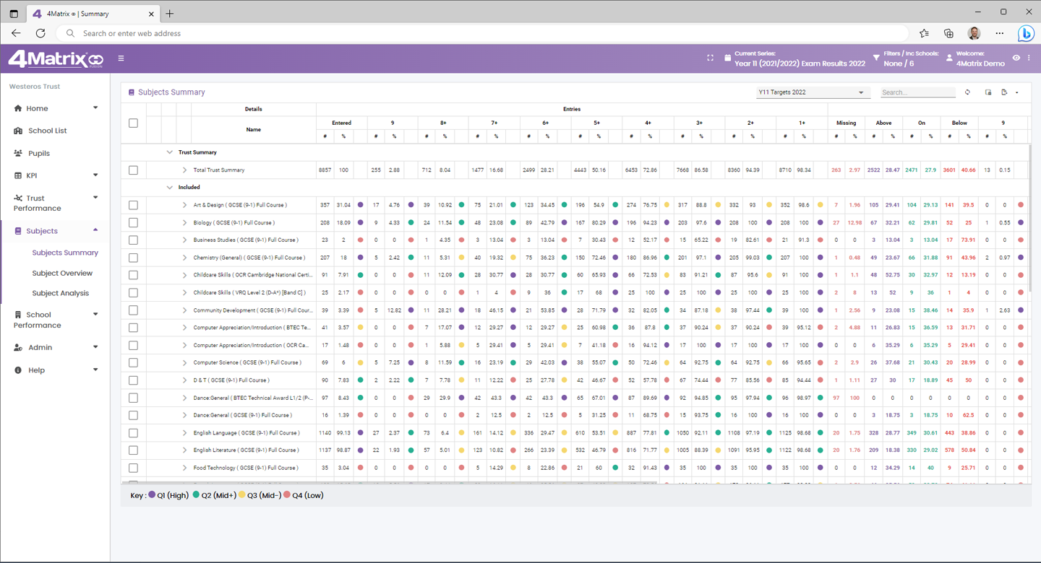Click the three-dot menu in the purple header
Viewport: 1041px width, 563px height.
(1029, 58)
